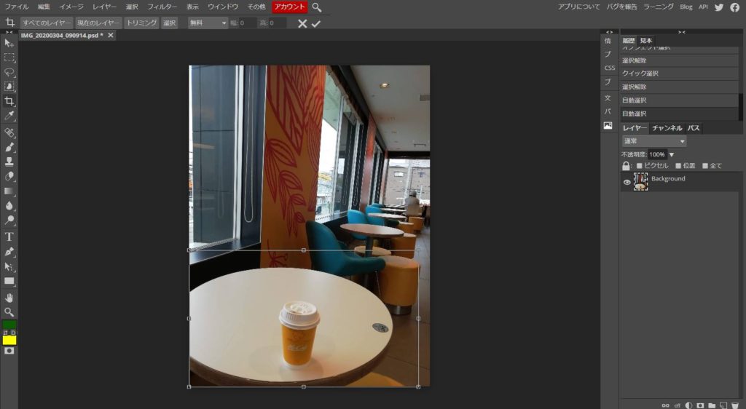Select the Rectangle shape tool
This screenshot has width=746, height=409.
[9, 281]
